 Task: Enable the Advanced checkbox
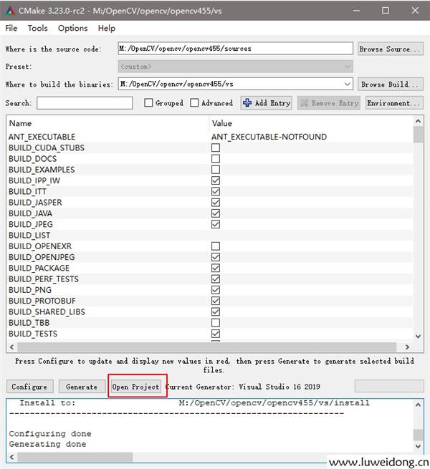click(194, 103)
